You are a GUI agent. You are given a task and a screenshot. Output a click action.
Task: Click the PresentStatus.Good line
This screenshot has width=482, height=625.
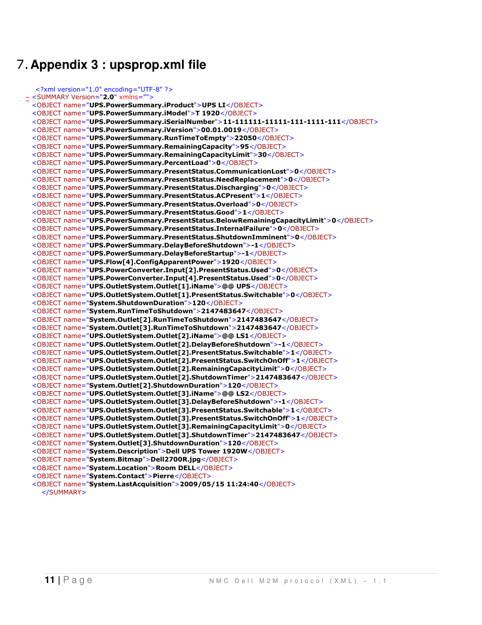158,213
